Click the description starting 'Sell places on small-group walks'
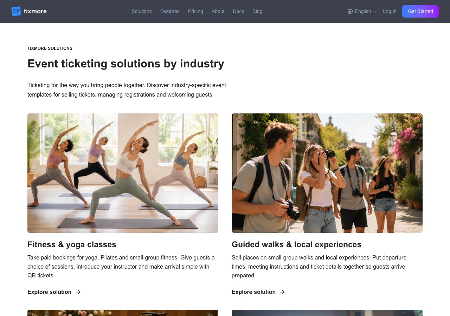The height and width of the screenshot is (316, 450). (x=319, y=266)
